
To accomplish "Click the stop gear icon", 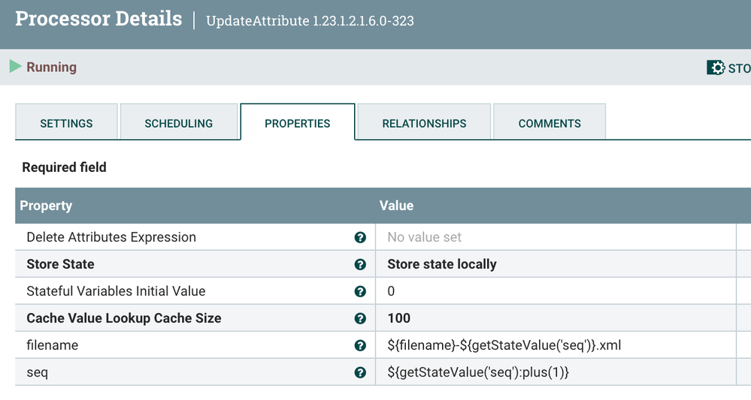I will click(716, 68).
